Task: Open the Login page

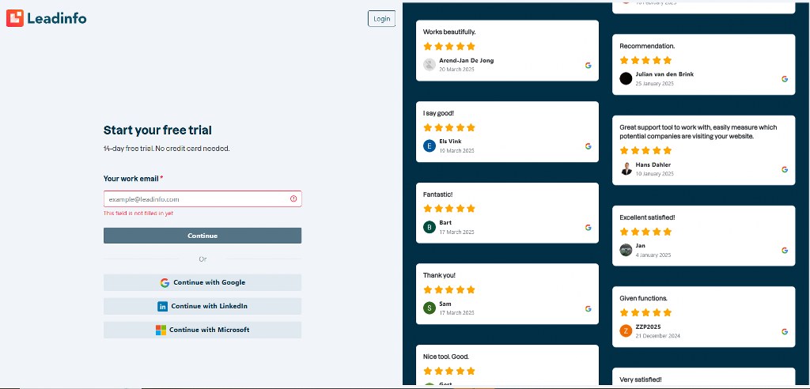Action: click(x=382, y=19)
